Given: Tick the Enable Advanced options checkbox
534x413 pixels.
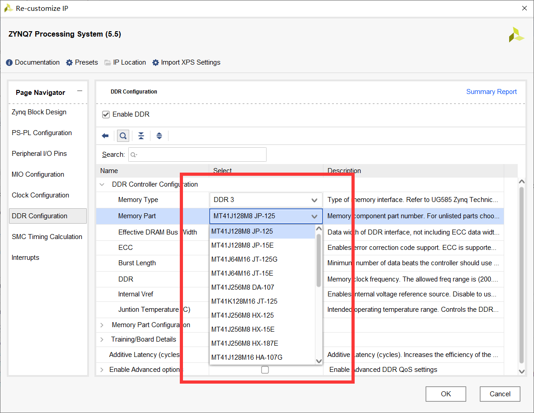Looking at the screenshot, I should 265,370.
